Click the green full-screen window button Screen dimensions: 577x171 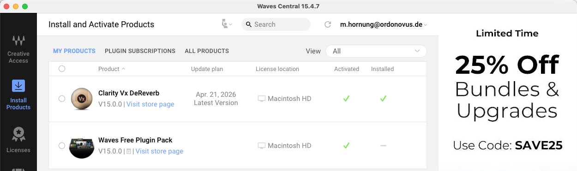point(25,6)
